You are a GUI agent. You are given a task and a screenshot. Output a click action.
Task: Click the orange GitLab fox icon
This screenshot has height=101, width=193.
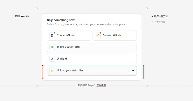click(98, 35)
